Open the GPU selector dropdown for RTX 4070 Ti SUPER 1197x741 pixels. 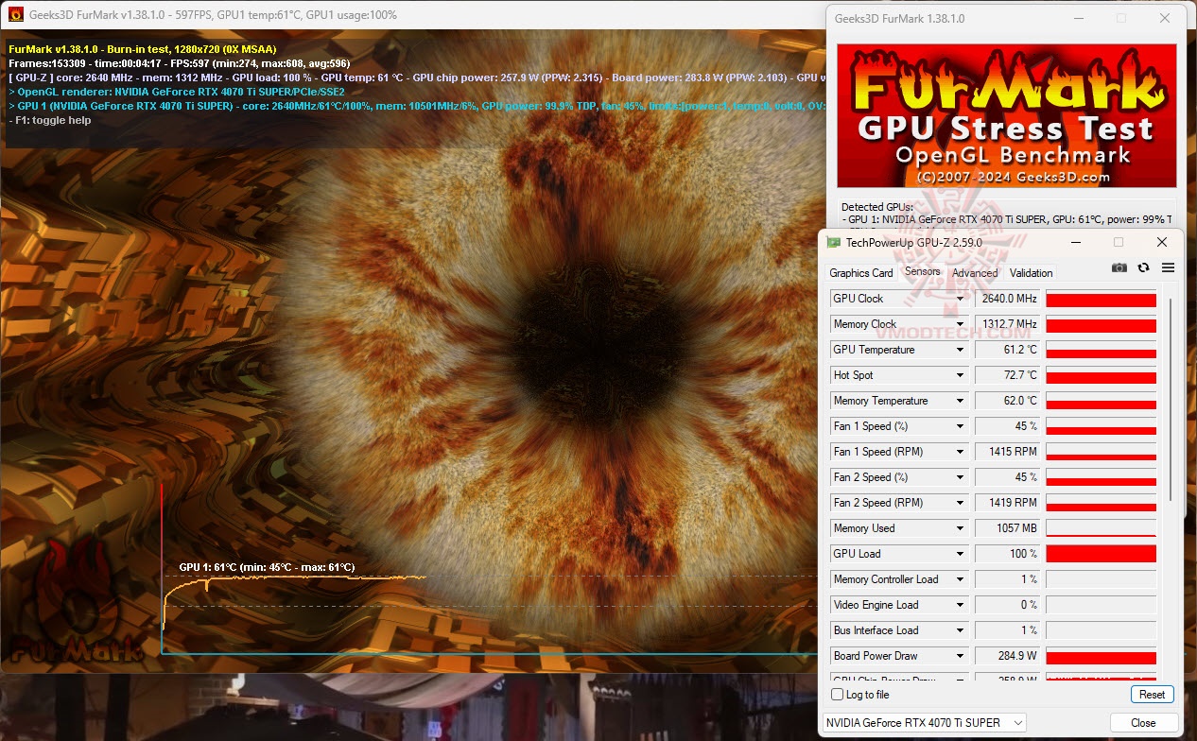point(925,723)
